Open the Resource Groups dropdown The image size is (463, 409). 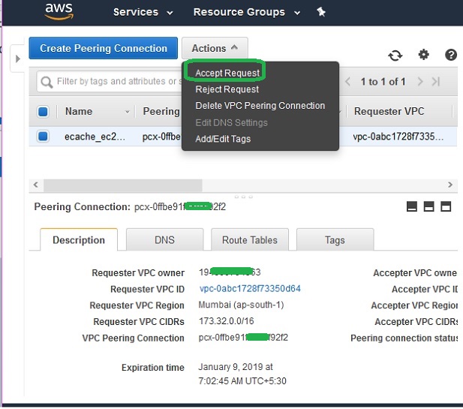tap(246, 12)
